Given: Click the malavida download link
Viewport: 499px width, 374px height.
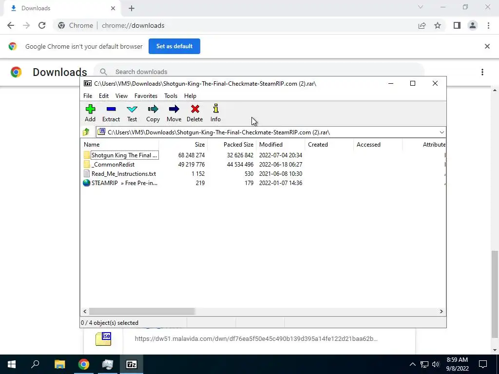Looking at the screenshot, I should 256,339.
